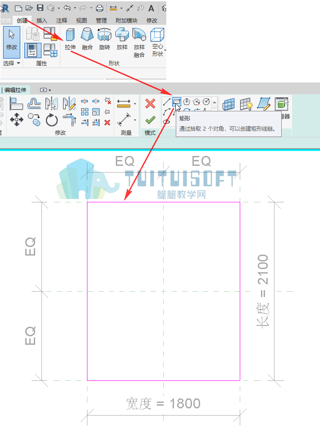Undo the last action
The image size is (320, 448).
67,8
